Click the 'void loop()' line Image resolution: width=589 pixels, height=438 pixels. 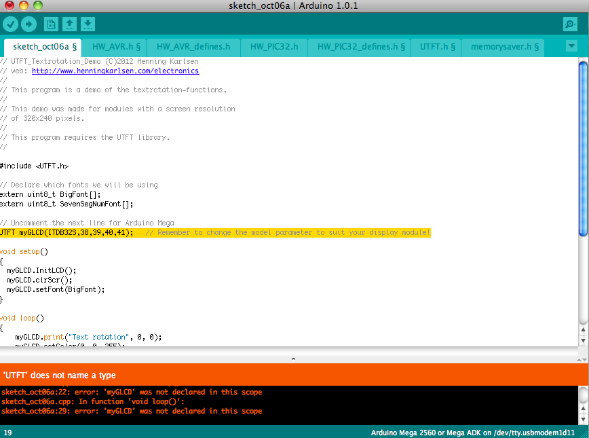click(22, 318)
